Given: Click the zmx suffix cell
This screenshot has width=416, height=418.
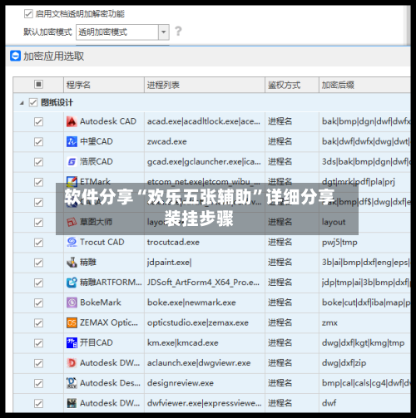Looking at the screenshot, I should point(364,322).
